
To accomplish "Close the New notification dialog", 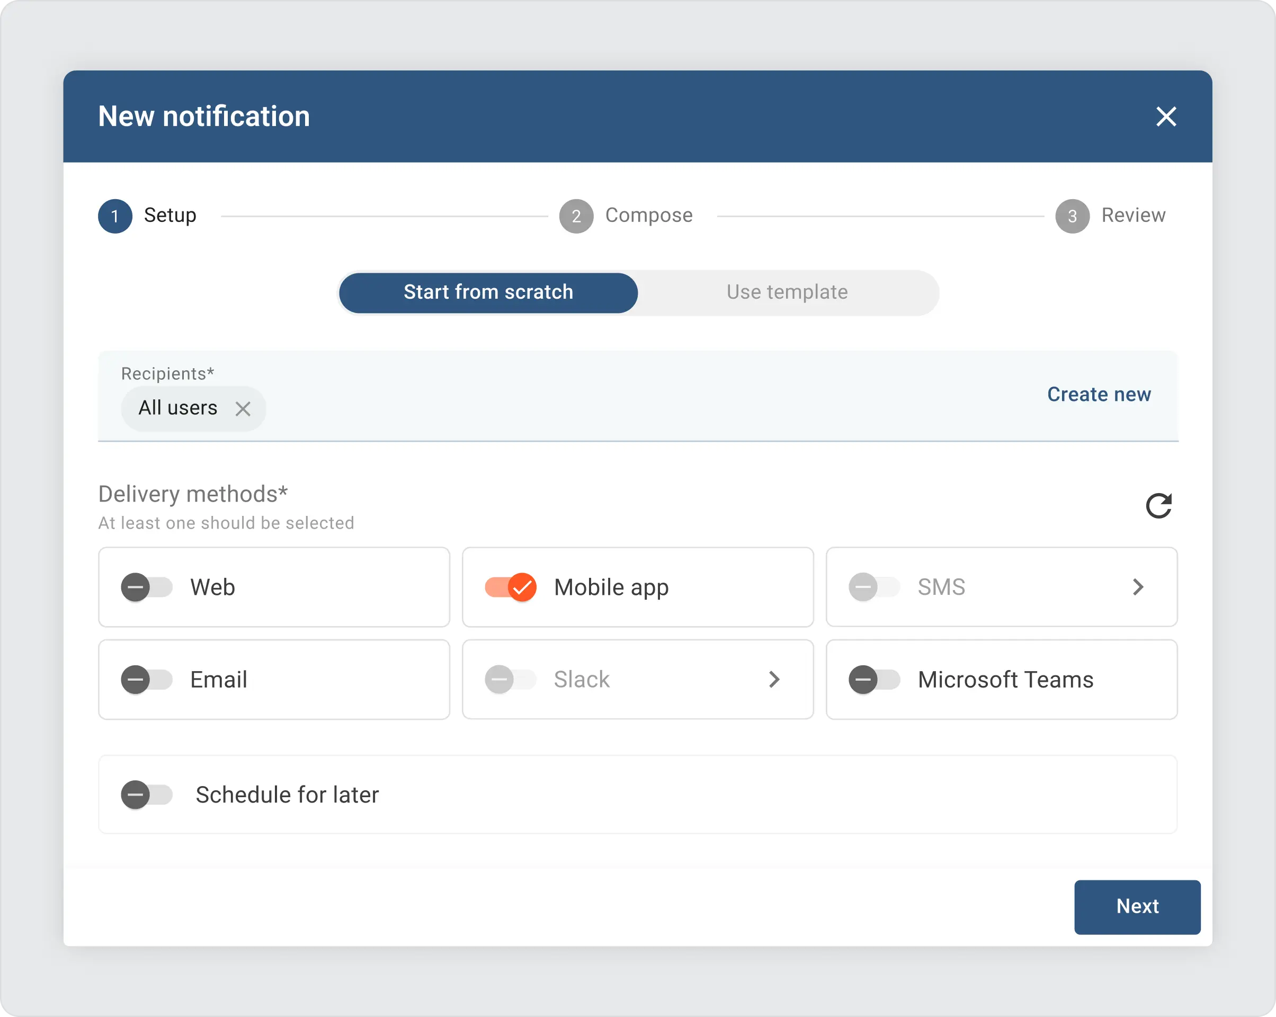I will pos(1166,117).
